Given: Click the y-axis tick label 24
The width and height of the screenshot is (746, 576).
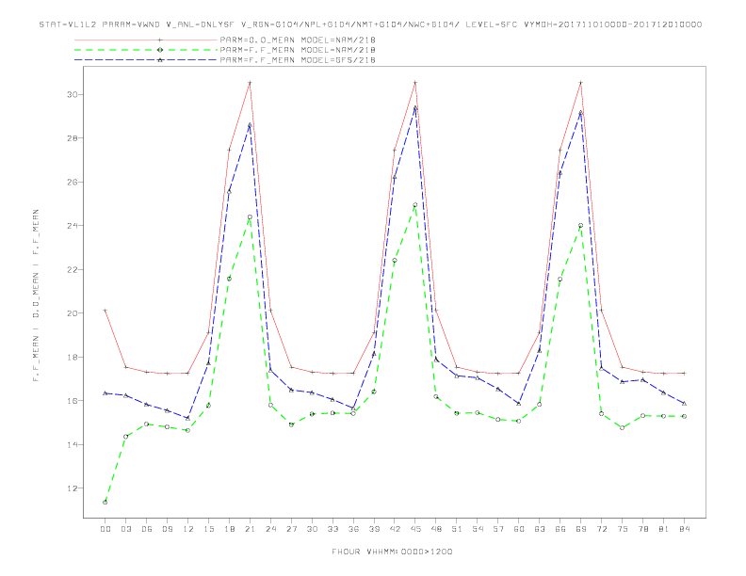Looking at the screenshot, I should coord(72,226).
